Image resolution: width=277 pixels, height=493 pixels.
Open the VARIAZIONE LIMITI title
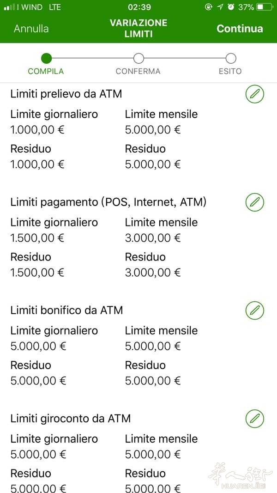coord(138,29)
